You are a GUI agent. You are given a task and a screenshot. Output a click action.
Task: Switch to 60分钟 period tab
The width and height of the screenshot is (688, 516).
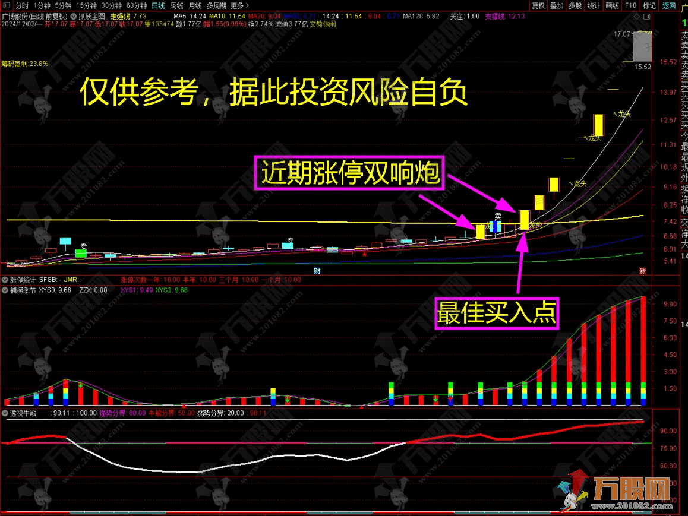[136, 6]
